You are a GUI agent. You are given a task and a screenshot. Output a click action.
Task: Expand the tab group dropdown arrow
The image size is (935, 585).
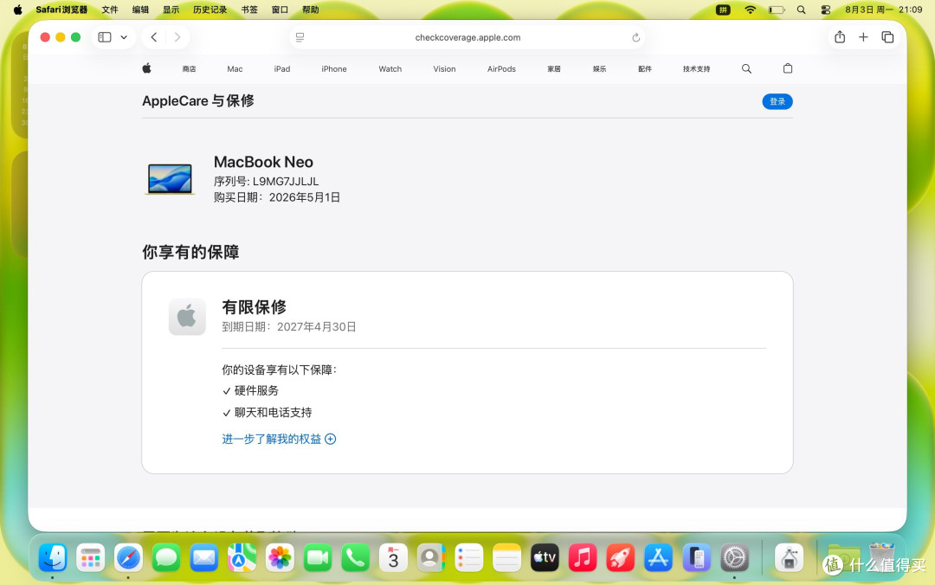click(124, 37)
